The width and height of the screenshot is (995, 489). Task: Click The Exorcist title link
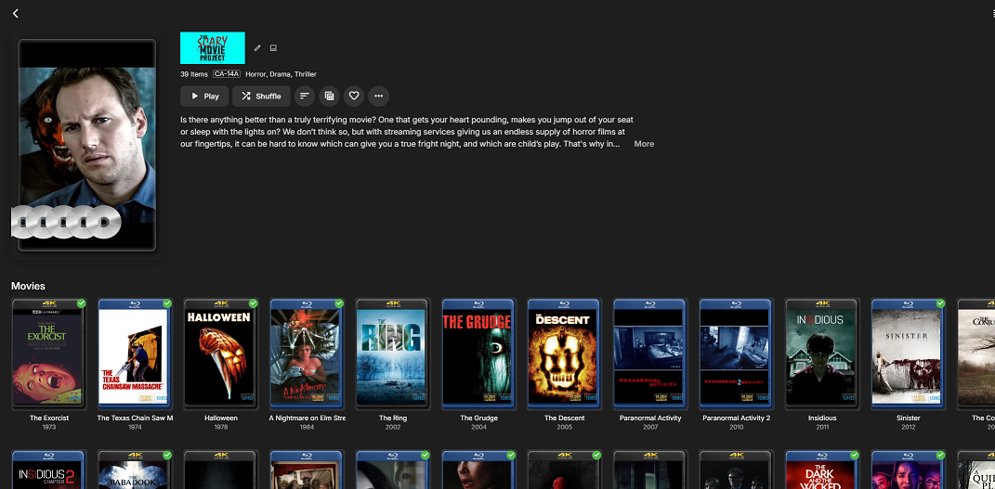(49, 418)
